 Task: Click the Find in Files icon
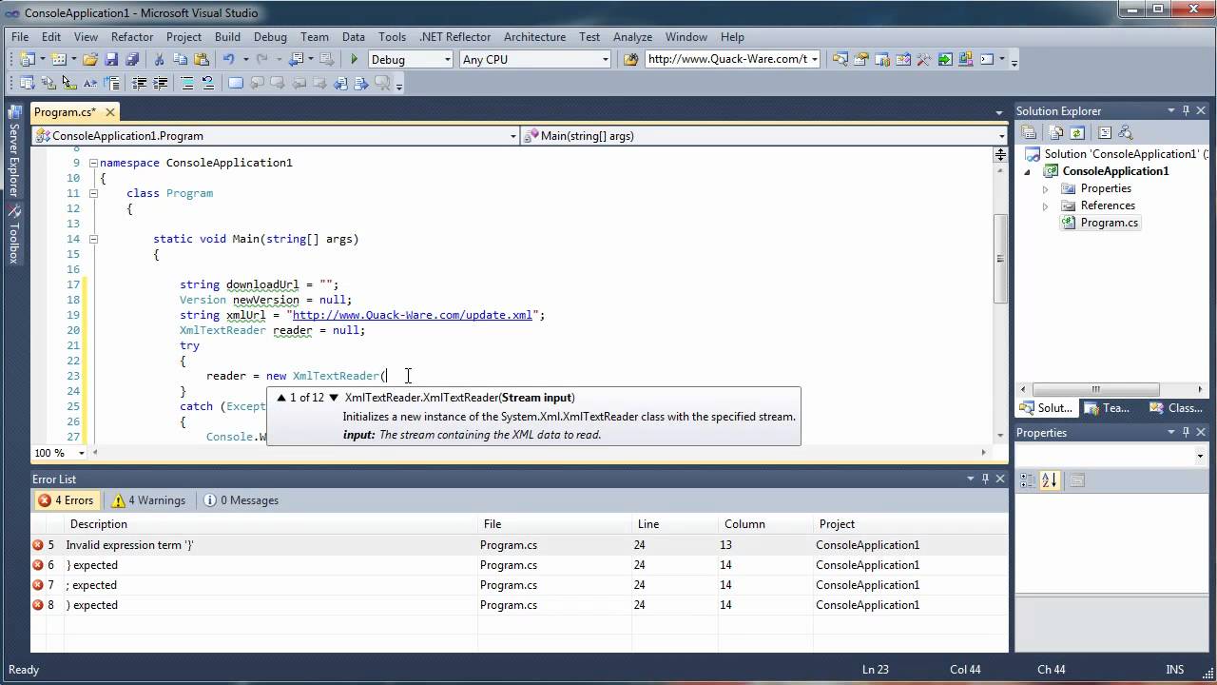(x=630, y=59)
